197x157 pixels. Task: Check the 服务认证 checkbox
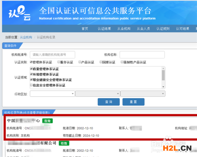[x=59, y=62]
